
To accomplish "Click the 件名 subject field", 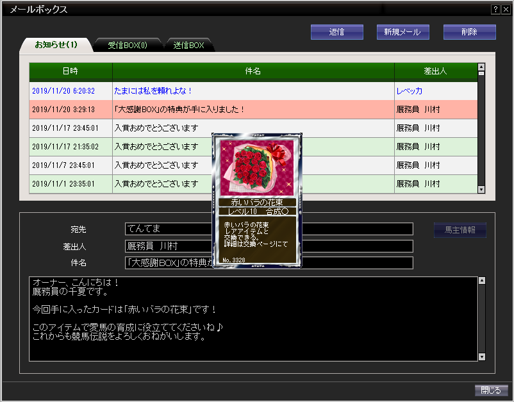I will pyautogui.click(x=269, y=263).
